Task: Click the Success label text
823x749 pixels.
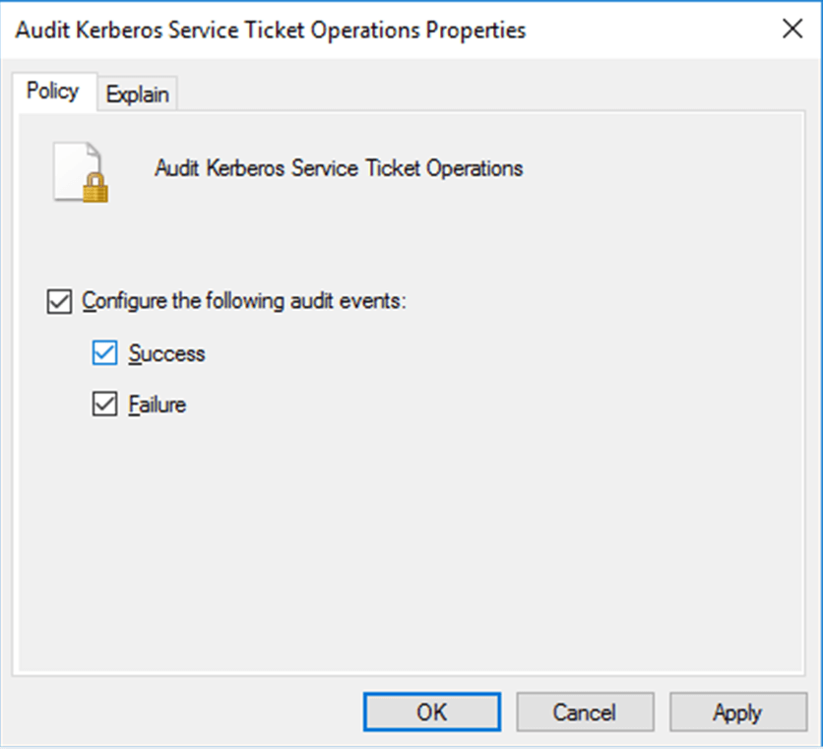Action: pyautogui.click(x=166, y=353)
